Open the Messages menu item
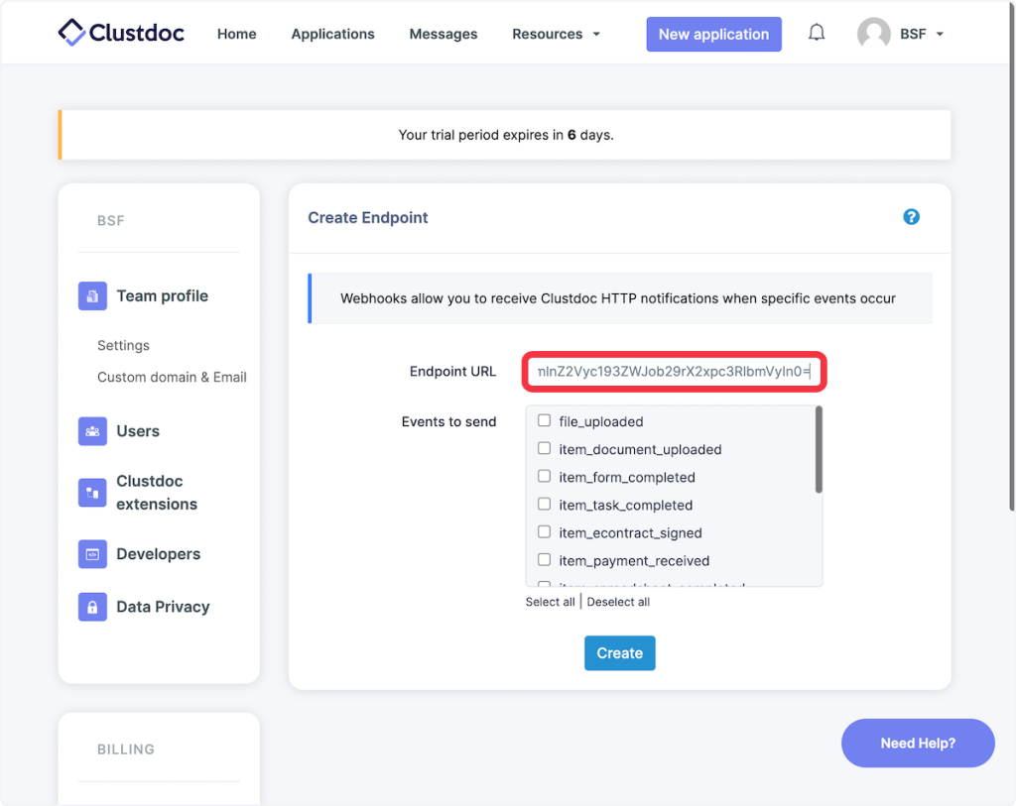The height and width of the screenshot is (806, 1016). point(443,34)
